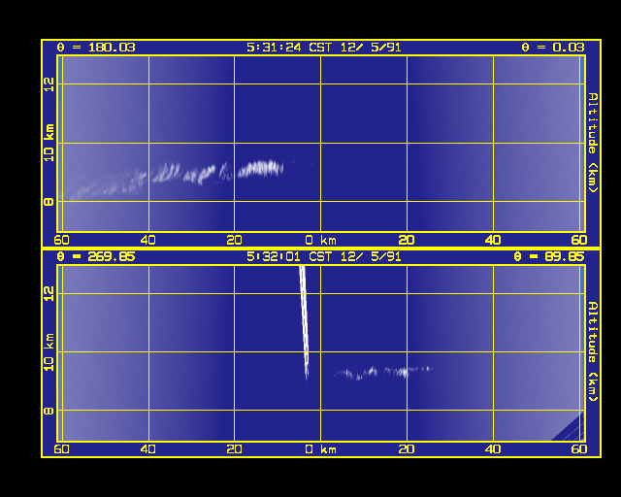Click the θ = 89.85 angle label
621x497 pixels.
[549, 257]
